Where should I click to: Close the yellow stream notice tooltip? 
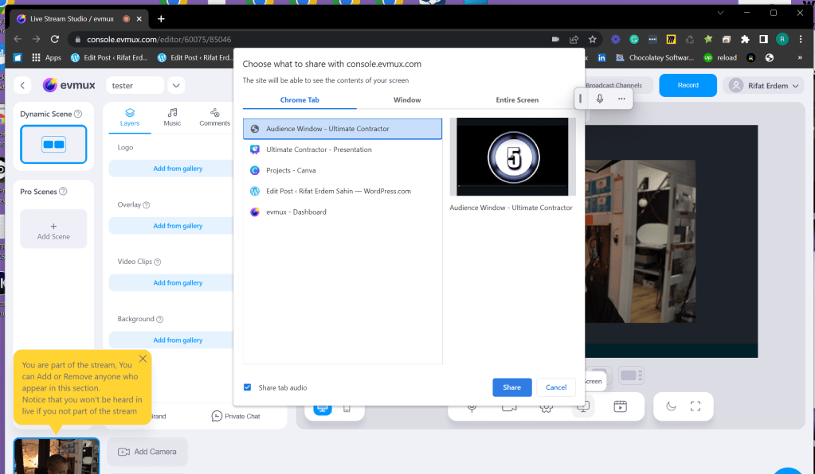click(143, 359)
